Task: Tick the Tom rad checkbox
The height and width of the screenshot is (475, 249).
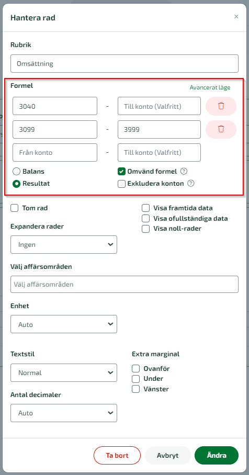Action: pyautogui.click(x=14, y=208)
